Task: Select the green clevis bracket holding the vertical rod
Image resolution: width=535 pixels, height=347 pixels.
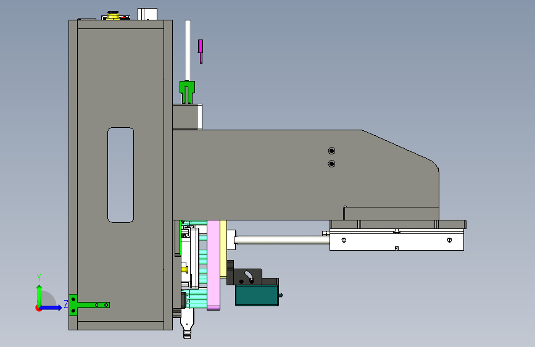Action: click(187, 92)
